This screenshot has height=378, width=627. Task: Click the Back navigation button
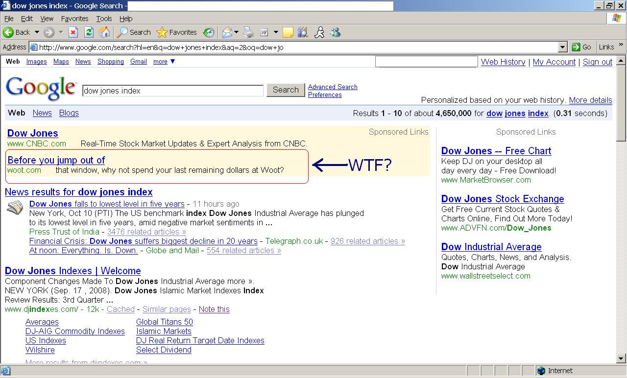click(x=17, y=32)
